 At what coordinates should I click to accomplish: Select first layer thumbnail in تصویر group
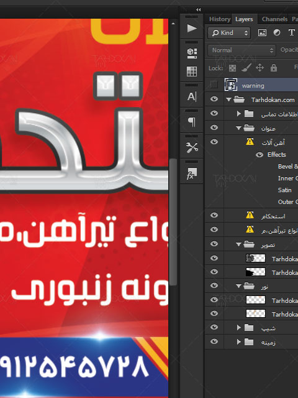click(256, 258)
